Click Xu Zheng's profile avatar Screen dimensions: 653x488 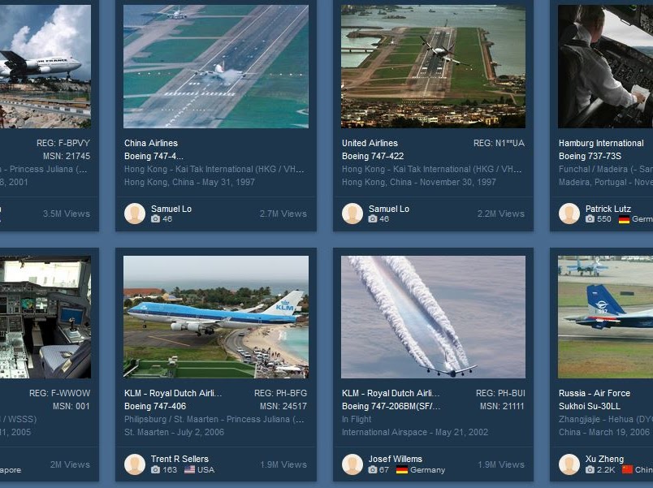point(569,464)
